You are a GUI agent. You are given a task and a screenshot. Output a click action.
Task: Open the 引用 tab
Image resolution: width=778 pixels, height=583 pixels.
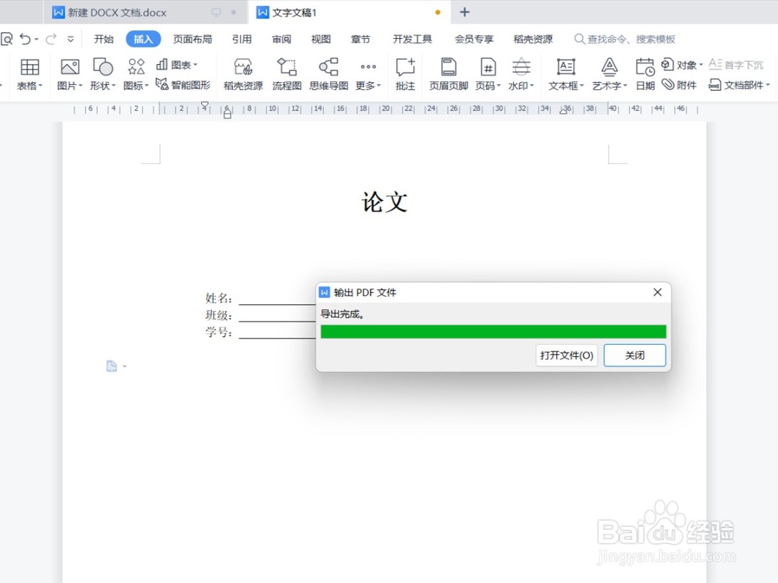tap(241, 39)
